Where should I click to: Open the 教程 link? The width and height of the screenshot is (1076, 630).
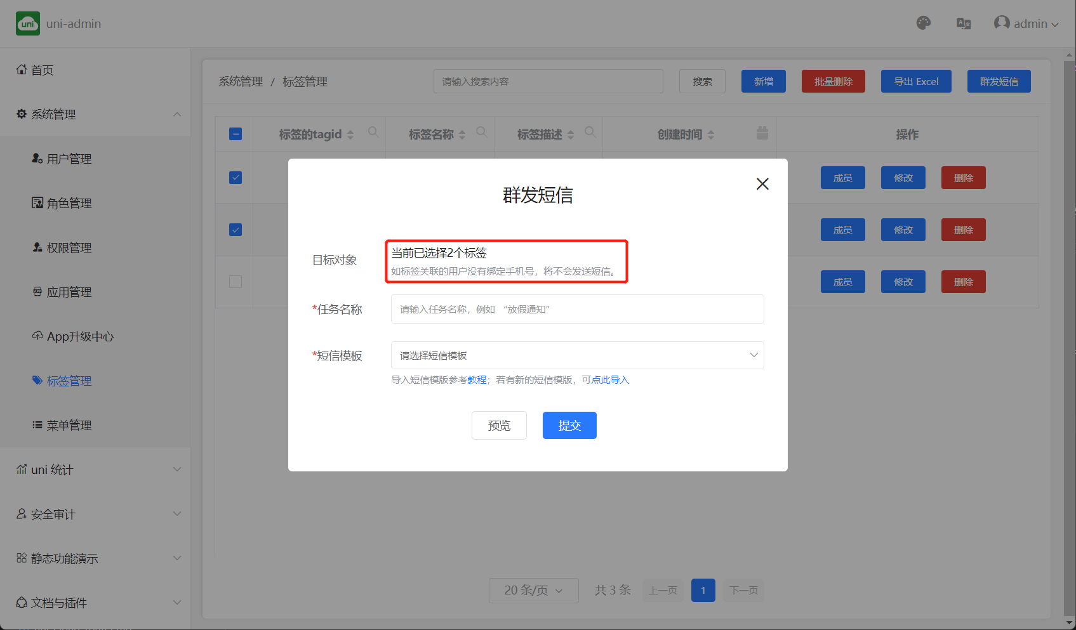pos(477,380)
